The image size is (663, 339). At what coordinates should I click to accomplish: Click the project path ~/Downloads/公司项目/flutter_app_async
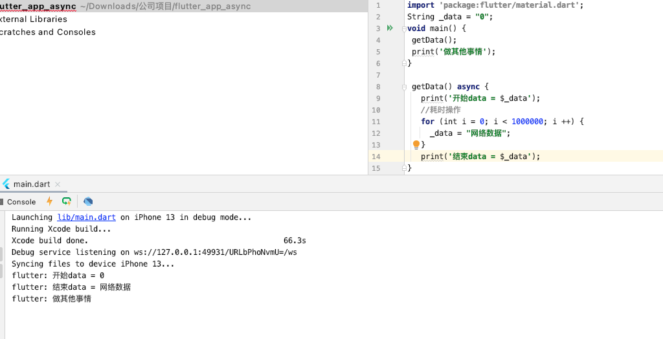click(165, 6)
